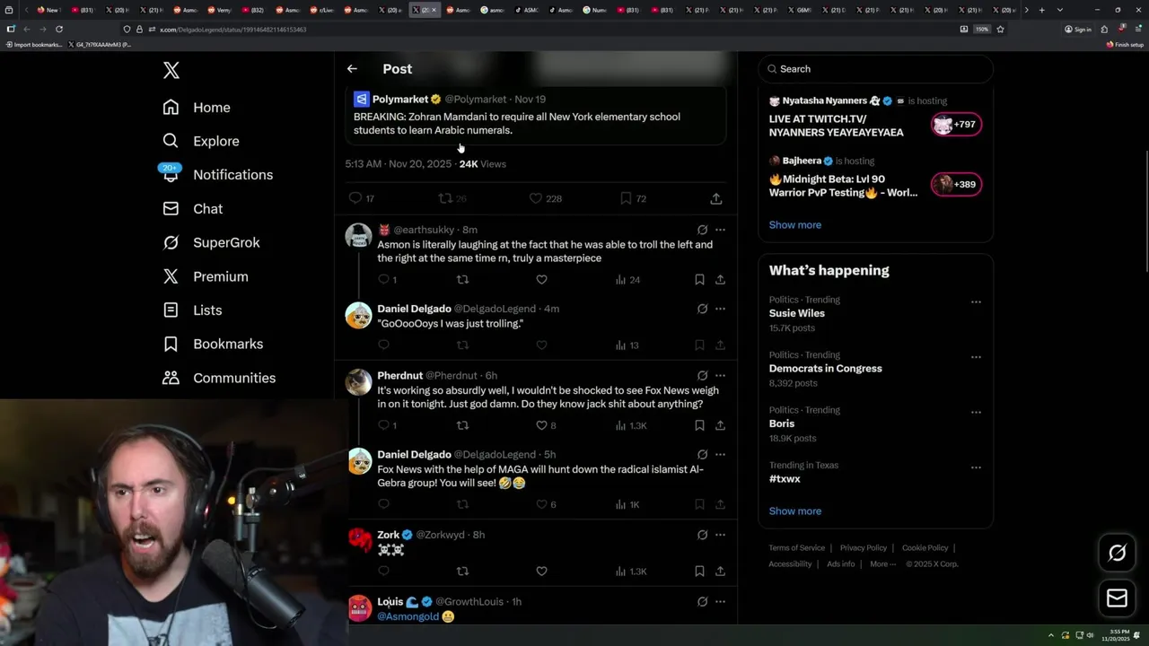Click browser Sign in button
Screen dimensions: 1149x646
click(1078, 30)
